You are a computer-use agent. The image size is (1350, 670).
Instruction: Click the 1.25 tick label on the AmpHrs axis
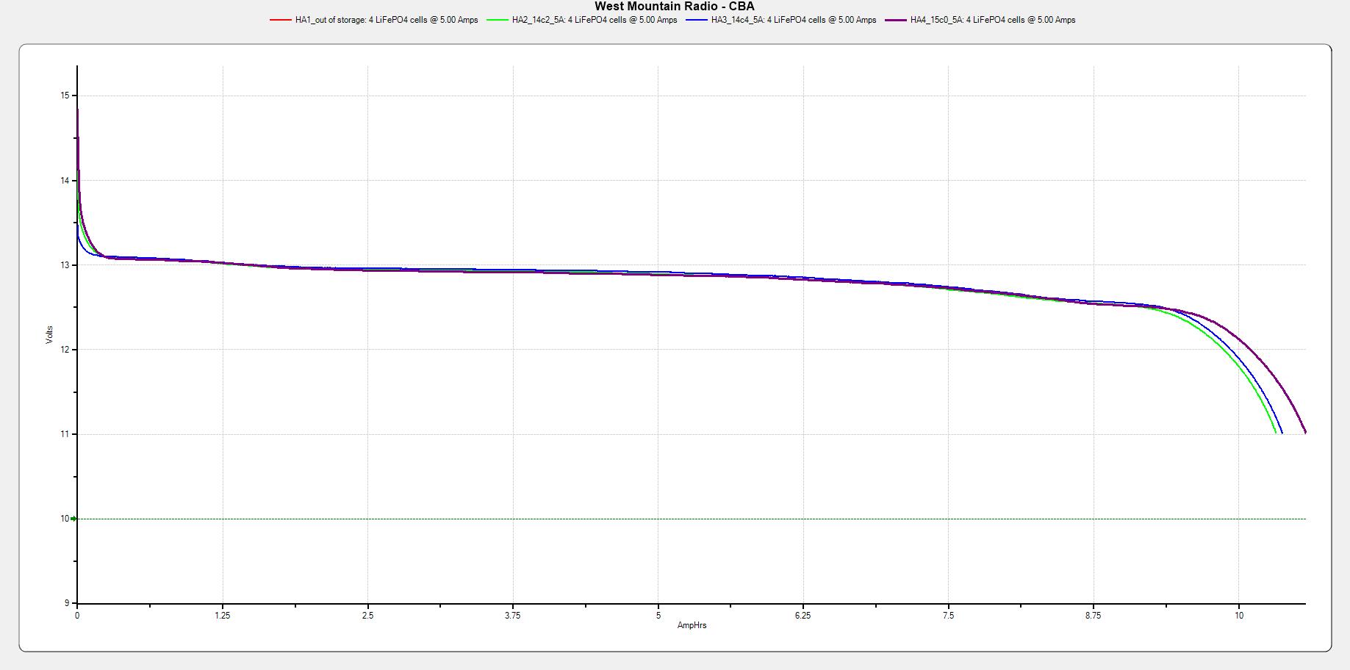pos(222,616)
